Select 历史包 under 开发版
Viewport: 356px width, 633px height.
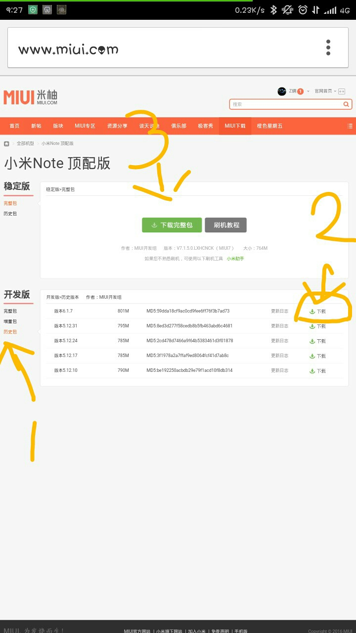pos(10,332)
